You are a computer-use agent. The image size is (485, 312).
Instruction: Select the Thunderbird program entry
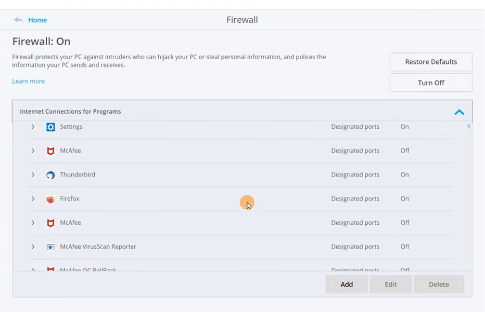pos(240,174)
